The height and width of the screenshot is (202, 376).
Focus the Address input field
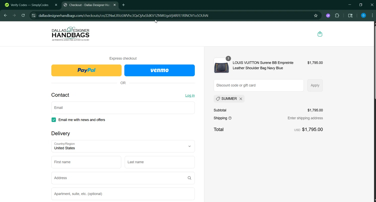tap(123, 178)
